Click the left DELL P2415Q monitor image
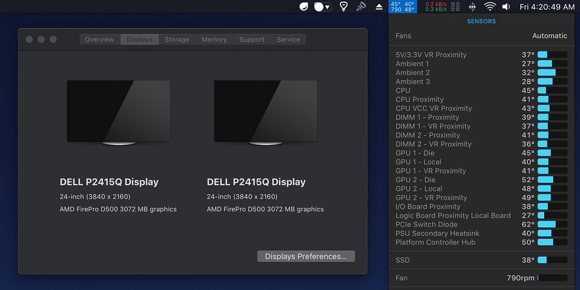 pyautogui.click(x=118, y=112)
